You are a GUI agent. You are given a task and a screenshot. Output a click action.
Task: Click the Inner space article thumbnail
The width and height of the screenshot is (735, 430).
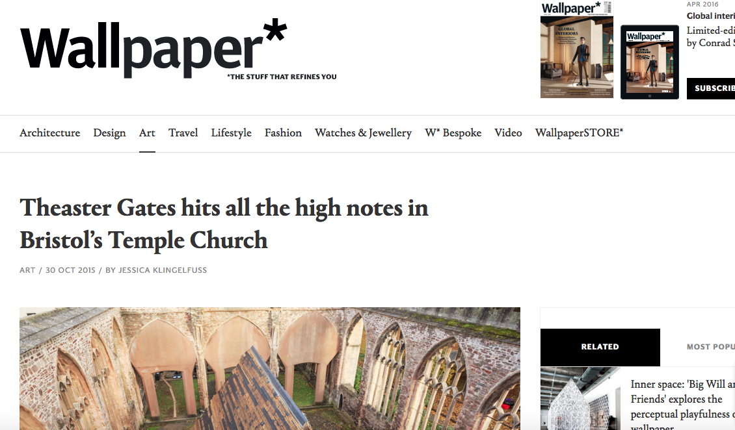(x=580, y=399)
